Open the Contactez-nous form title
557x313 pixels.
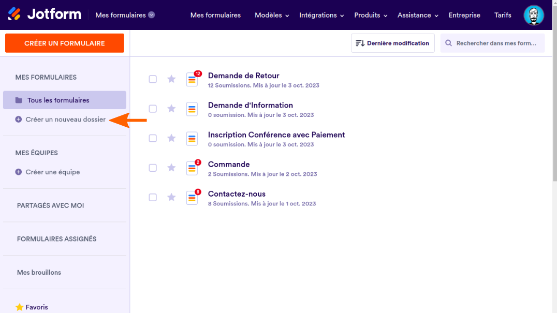pyautogui.click(x=237, y=194)
